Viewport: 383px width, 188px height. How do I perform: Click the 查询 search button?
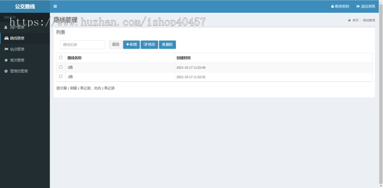[x=115, y=44]
